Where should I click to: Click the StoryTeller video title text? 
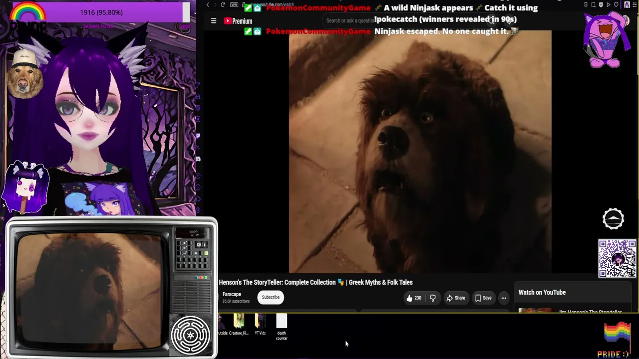[316, 282]
